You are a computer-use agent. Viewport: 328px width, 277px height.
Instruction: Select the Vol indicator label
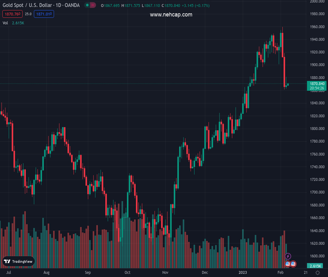[6, 23]
